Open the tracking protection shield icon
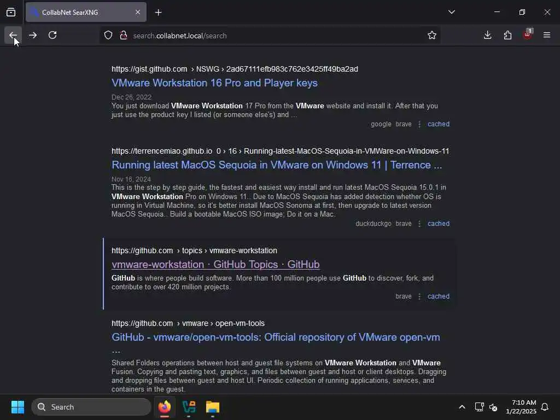Viewport: 560px width, 420px height. point(108,36)
